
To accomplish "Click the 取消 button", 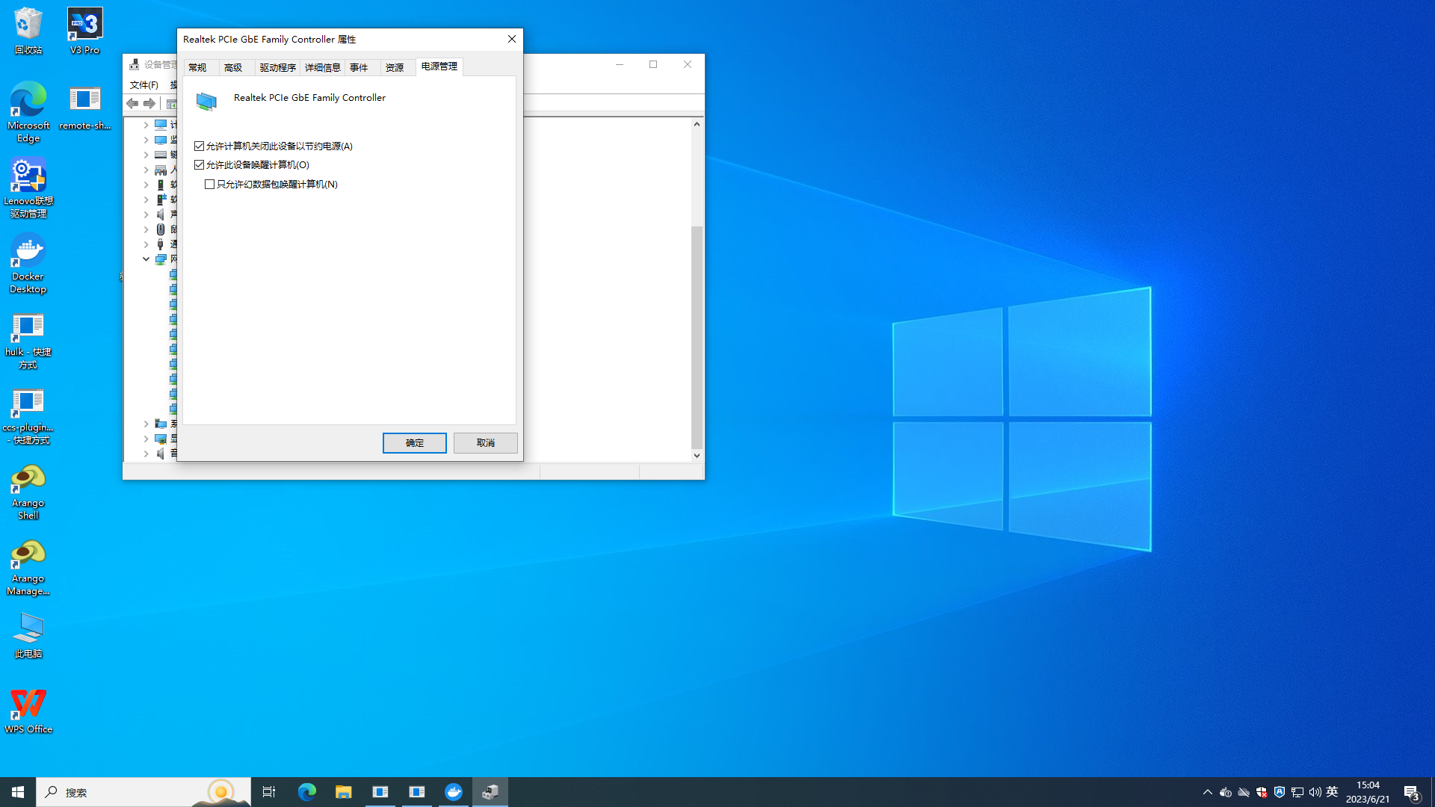I will (x=485, y=443).
